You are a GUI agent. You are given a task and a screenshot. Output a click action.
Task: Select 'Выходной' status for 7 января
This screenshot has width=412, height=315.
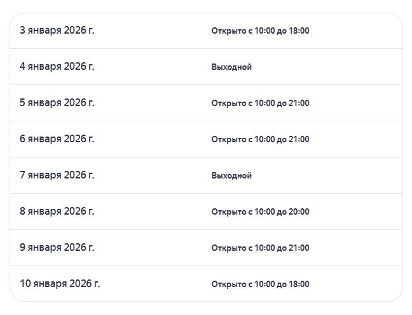pyautogui.click(x=231, y=175)
